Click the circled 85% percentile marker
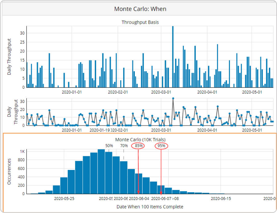The width and height of the screenshot is (277, 213). tap(138, 146)
